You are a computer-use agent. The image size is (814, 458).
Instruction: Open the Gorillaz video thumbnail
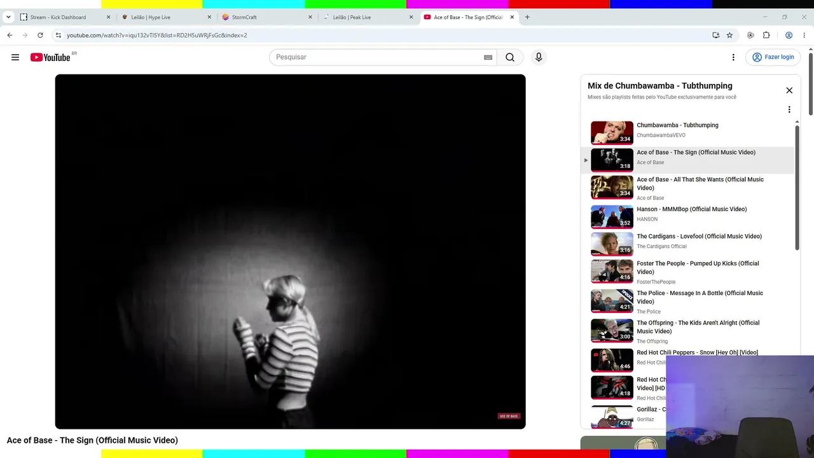(612, 416)
